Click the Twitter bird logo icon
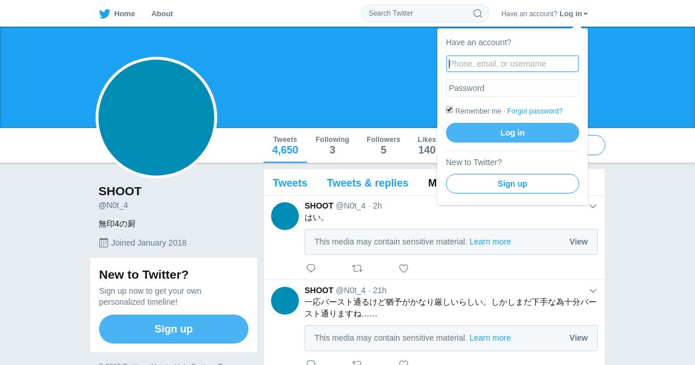 (x=104, y=14)
